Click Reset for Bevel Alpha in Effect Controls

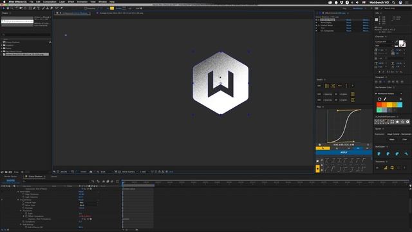349,23
